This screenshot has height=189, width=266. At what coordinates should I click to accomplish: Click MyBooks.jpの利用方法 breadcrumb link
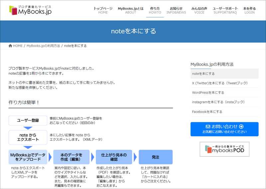tap(43, 46)
